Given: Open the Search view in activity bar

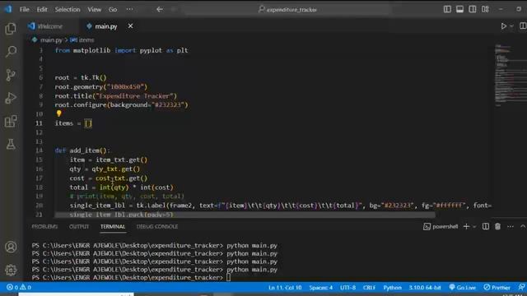Looking at the screenshot, I should [x=11, y=51].
